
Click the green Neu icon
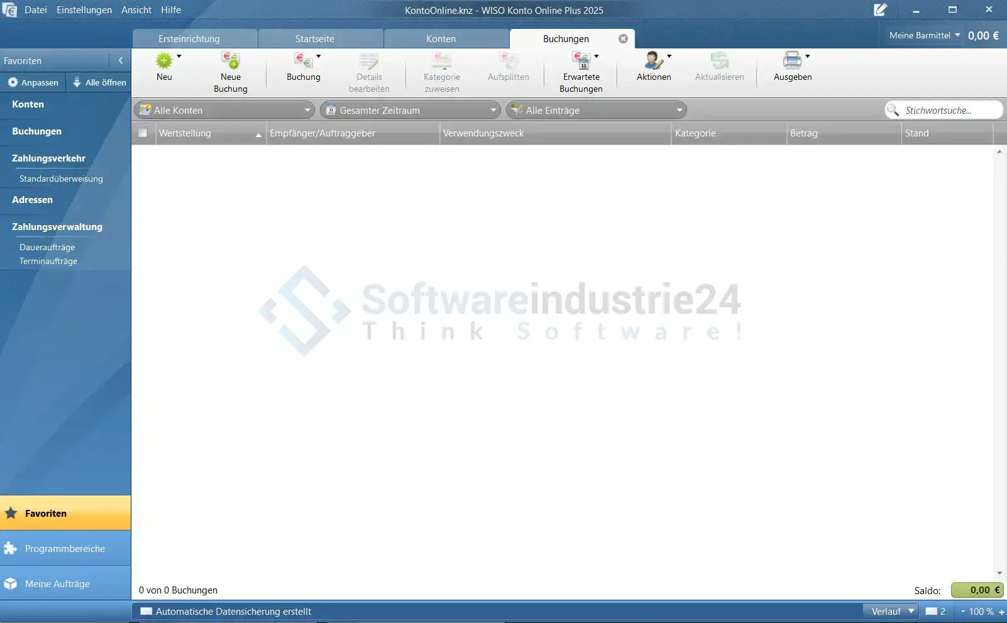click(x=164, y=61)
